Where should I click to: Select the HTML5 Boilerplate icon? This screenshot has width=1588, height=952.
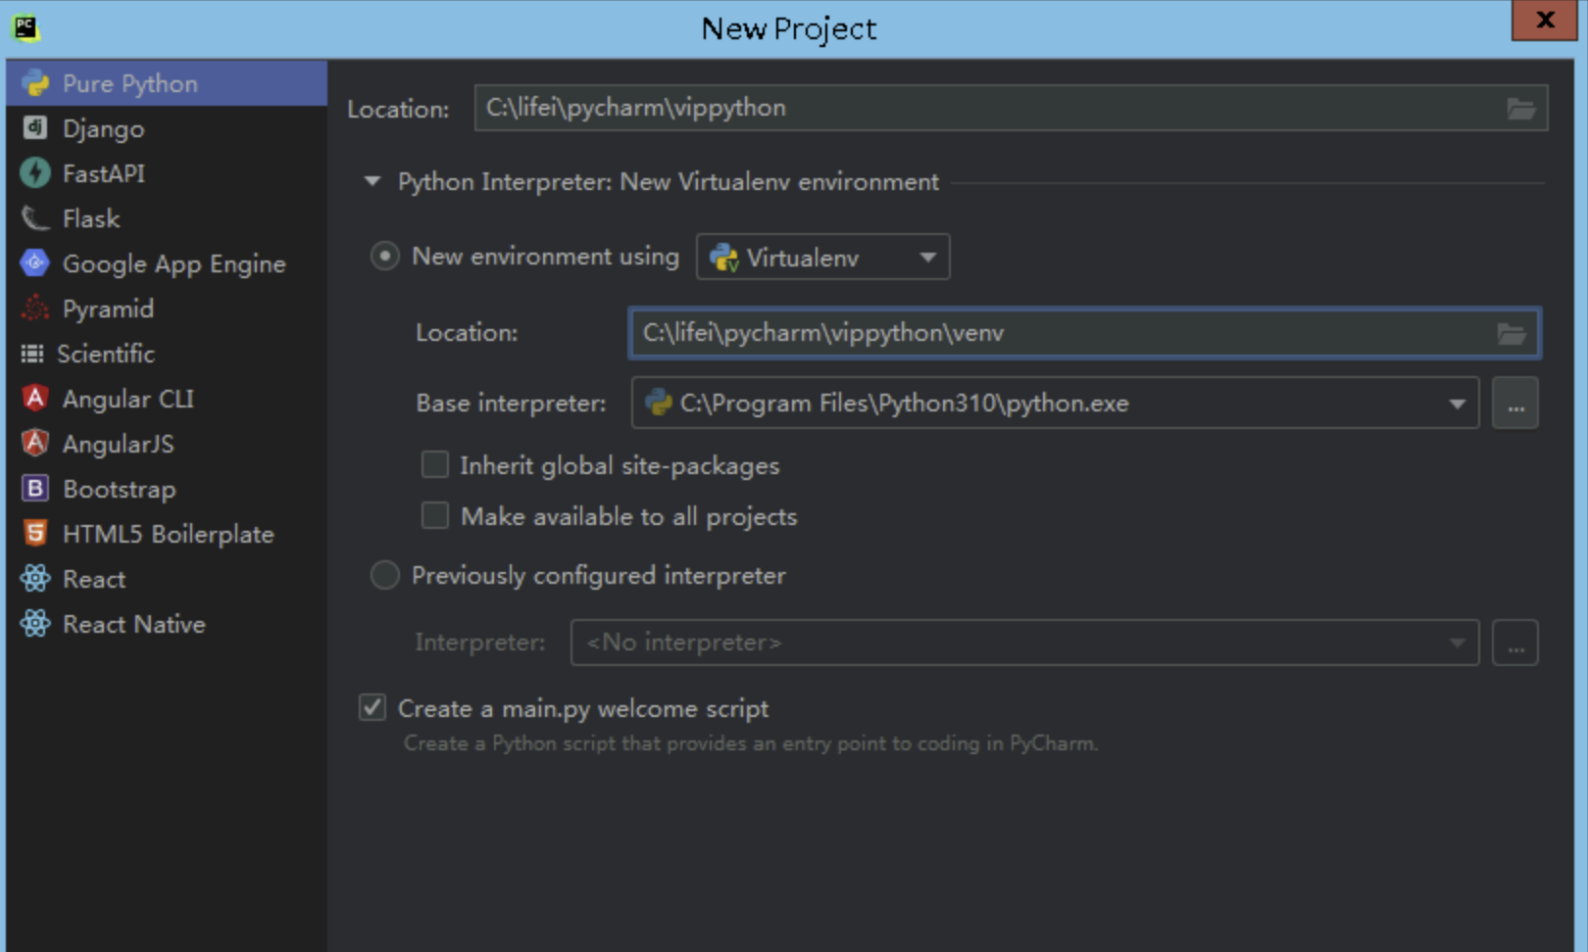pos(35,534)
